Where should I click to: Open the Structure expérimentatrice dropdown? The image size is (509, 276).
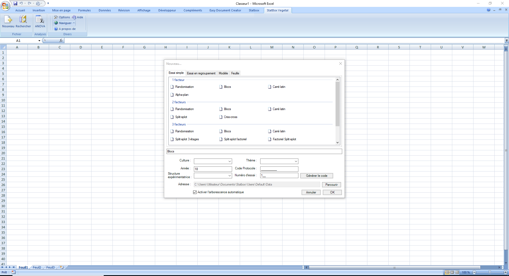pos(230,176)
